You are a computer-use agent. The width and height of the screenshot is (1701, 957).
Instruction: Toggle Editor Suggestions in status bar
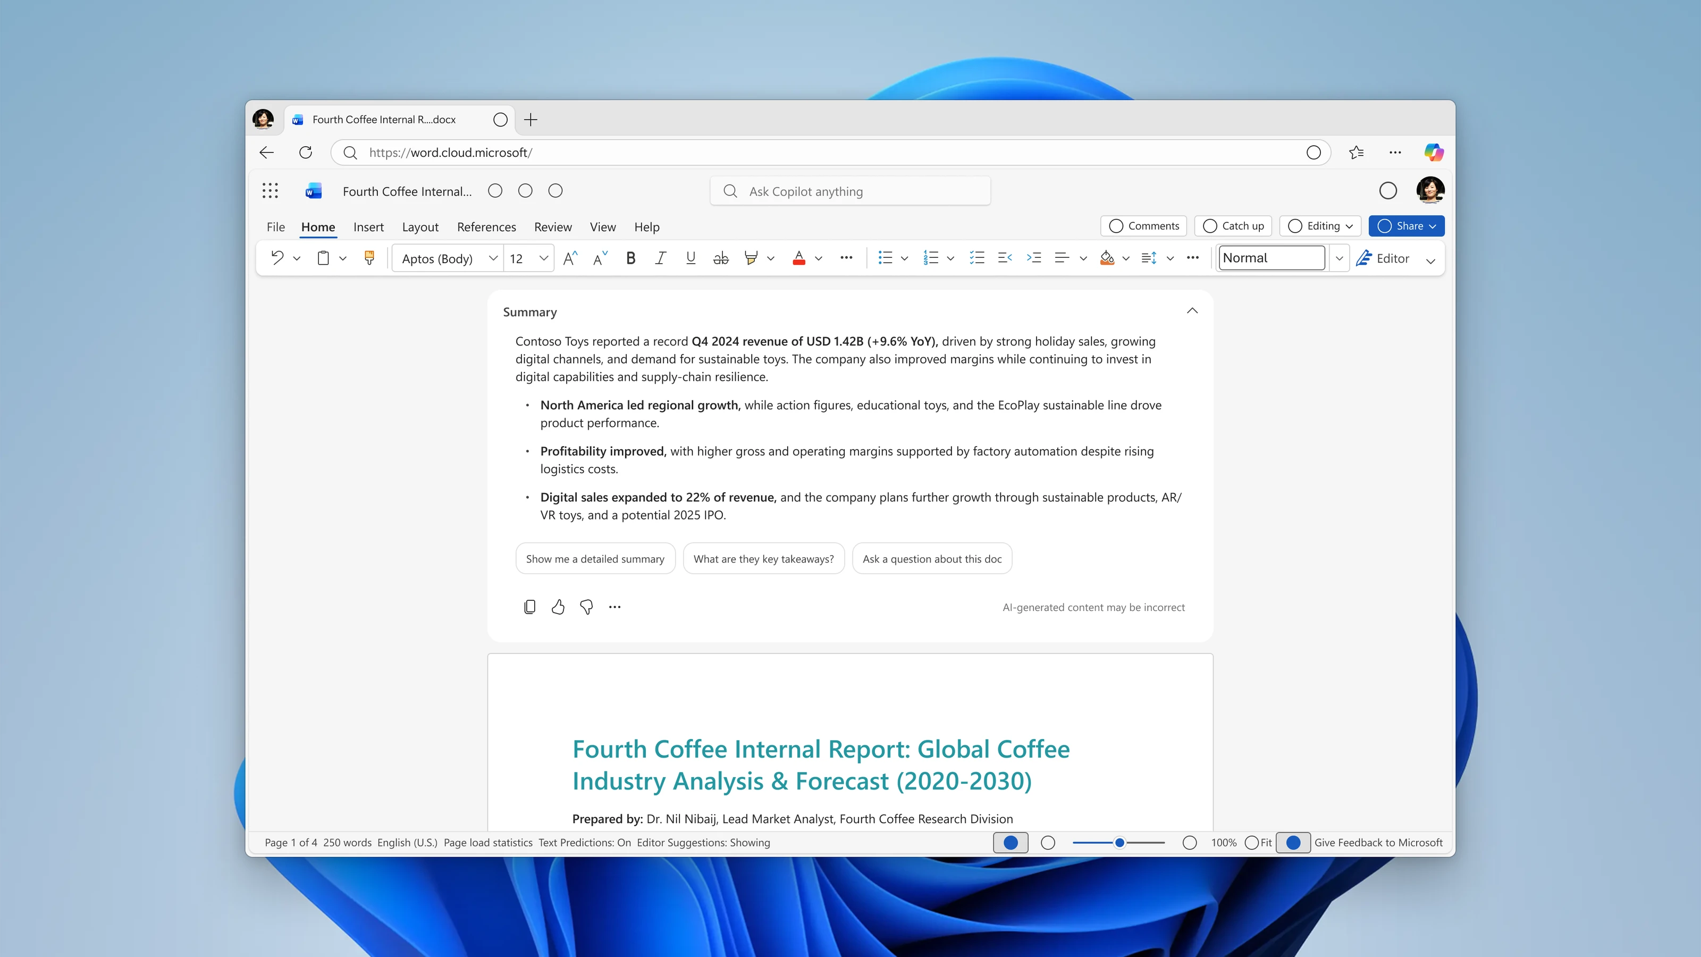tap(703, 843)
